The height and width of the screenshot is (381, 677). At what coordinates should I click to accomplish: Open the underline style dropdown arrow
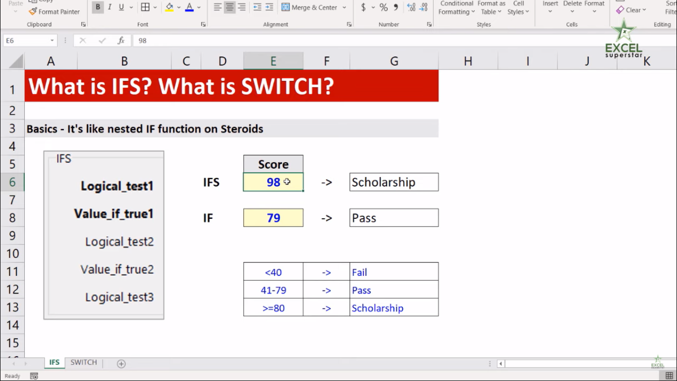[x=131, y=7]
